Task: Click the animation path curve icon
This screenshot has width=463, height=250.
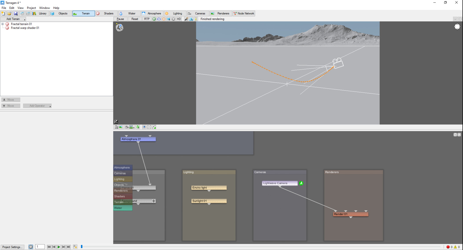Action: coord(154,127)
